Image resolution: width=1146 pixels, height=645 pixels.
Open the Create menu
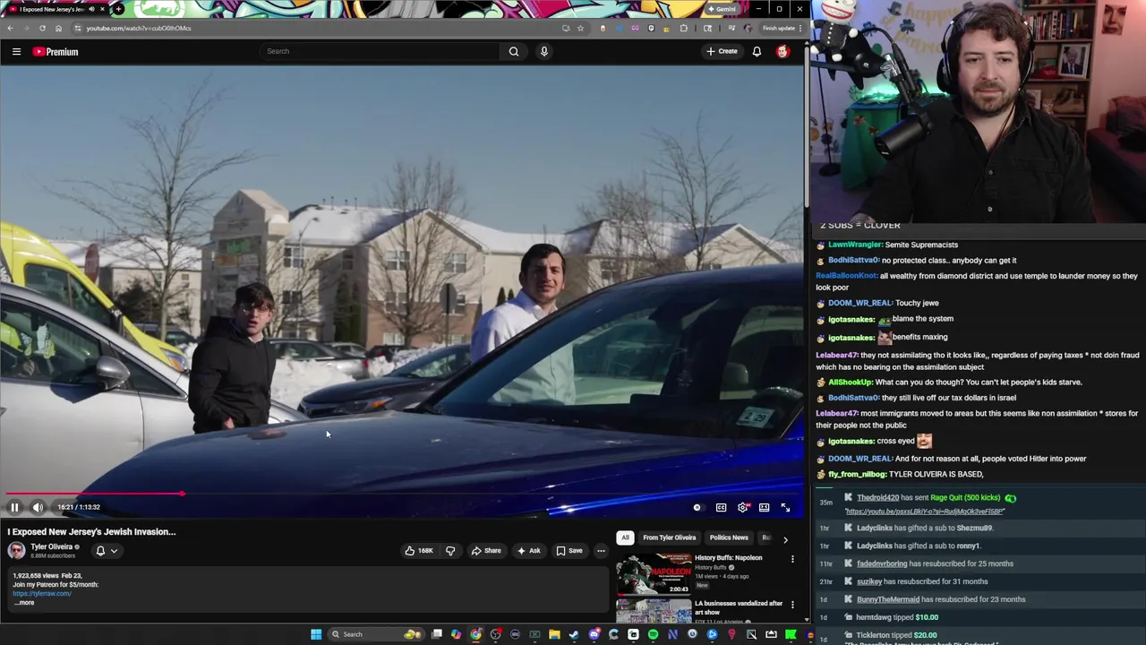(722, 51)
